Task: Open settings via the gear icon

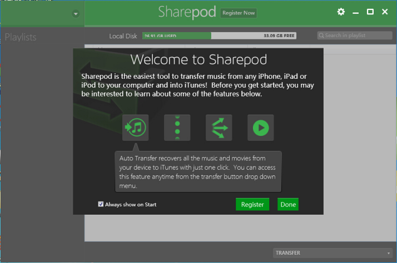Action: (x=341, y=12)
